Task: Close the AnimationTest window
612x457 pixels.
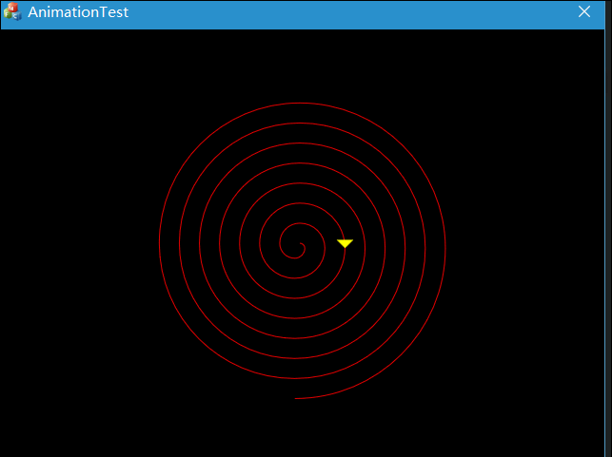Action: 583,11
